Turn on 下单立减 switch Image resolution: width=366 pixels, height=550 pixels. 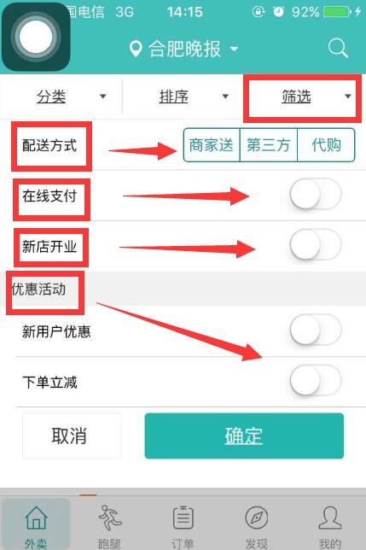coord(315,380)
